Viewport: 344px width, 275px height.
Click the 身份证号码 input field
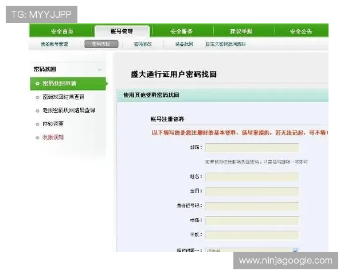(252, 206)
